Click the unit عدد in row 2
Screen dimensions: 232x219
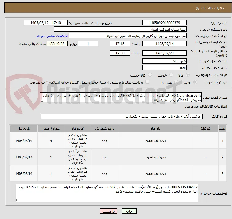[105, 157]
